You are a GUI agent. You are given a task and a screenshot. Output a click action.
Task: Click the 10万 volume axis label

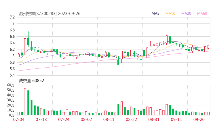coord(11,110)
